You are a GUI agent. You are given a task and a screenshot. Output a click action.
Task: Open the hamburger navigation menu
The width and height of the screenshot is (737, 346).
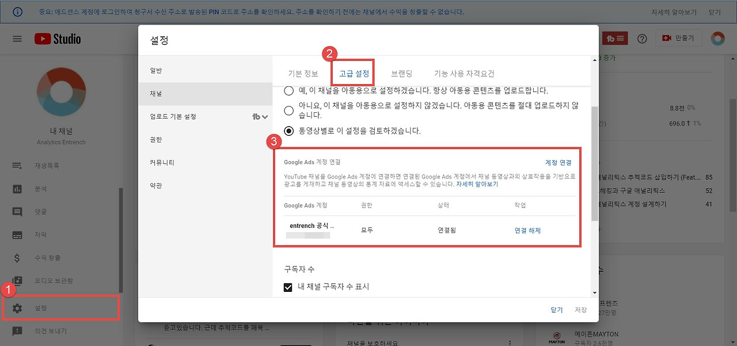point(17,39)
